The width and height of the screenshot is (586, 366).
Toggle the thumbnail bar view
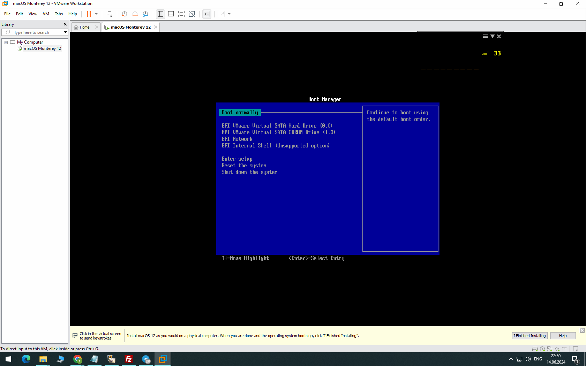[171, 14]
